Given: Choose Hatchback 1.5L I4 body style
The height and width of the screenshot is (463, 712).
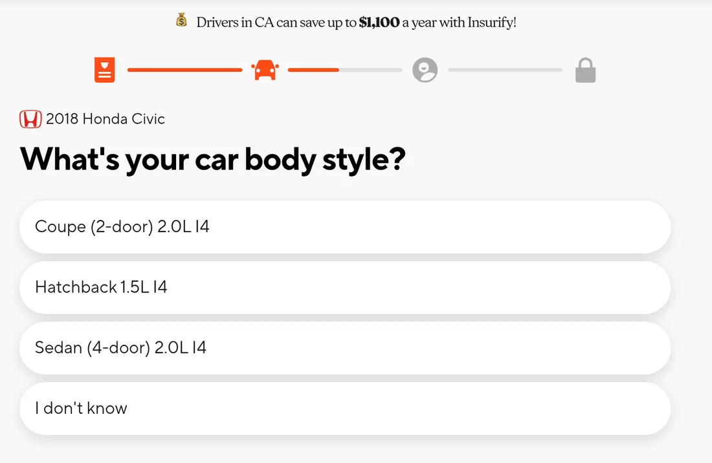Looking at the screenshot, I should click(x=345, y=288).
